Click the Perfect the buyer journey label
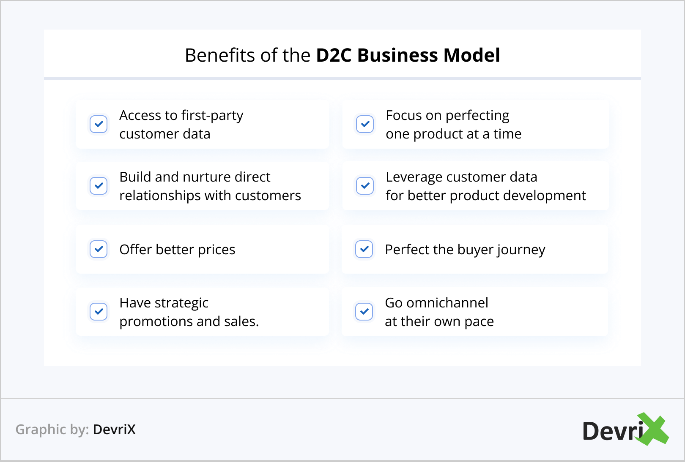Image resolution: width=685 pixels, height=462 pixels. (x=465, y=250)
